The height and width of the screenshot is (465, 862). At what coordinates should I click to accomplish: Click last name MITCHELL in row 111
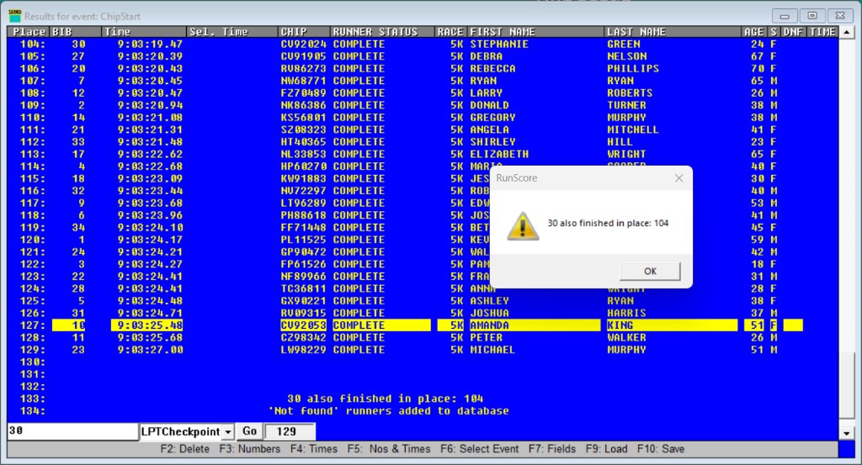coord(633,129)
